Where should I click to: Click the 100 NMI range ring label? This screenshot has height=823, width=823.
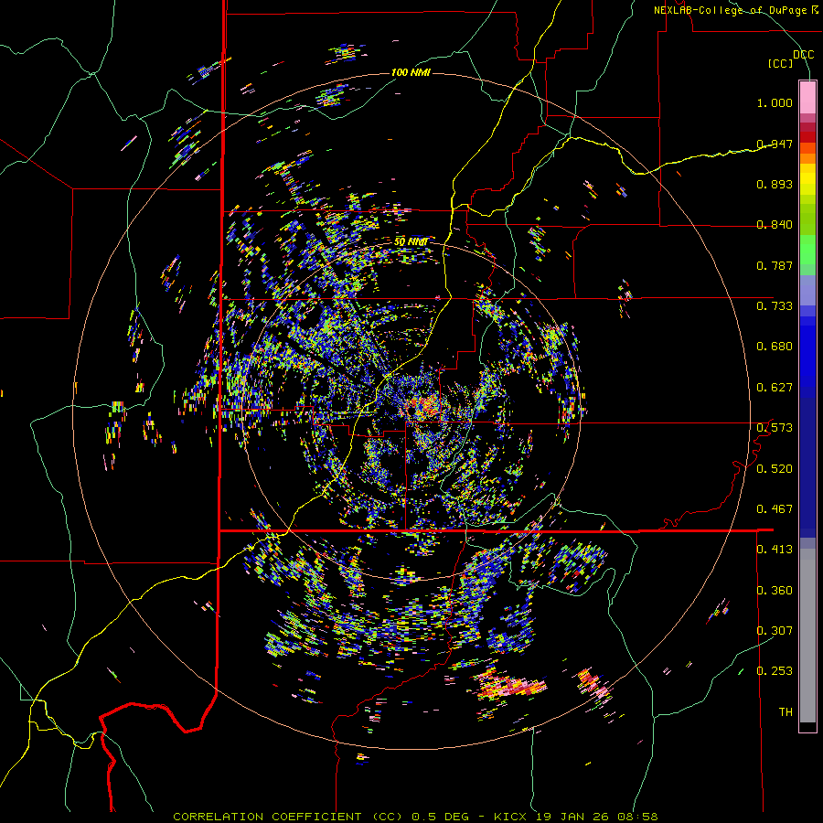(x=411, y=72)
